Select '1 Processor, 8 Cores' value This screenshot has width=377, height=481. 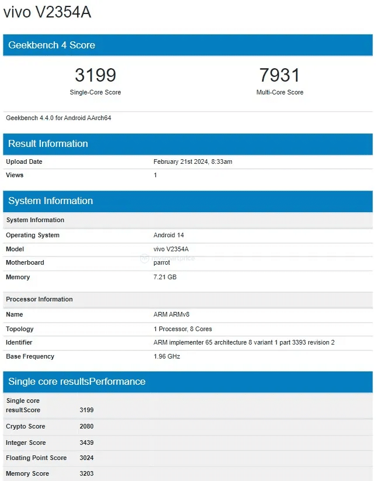(183, 329)
